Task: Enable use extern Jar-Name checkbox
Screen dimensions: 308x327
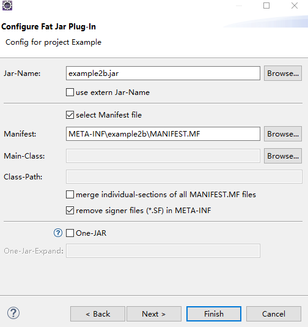Action: point(70,92)
